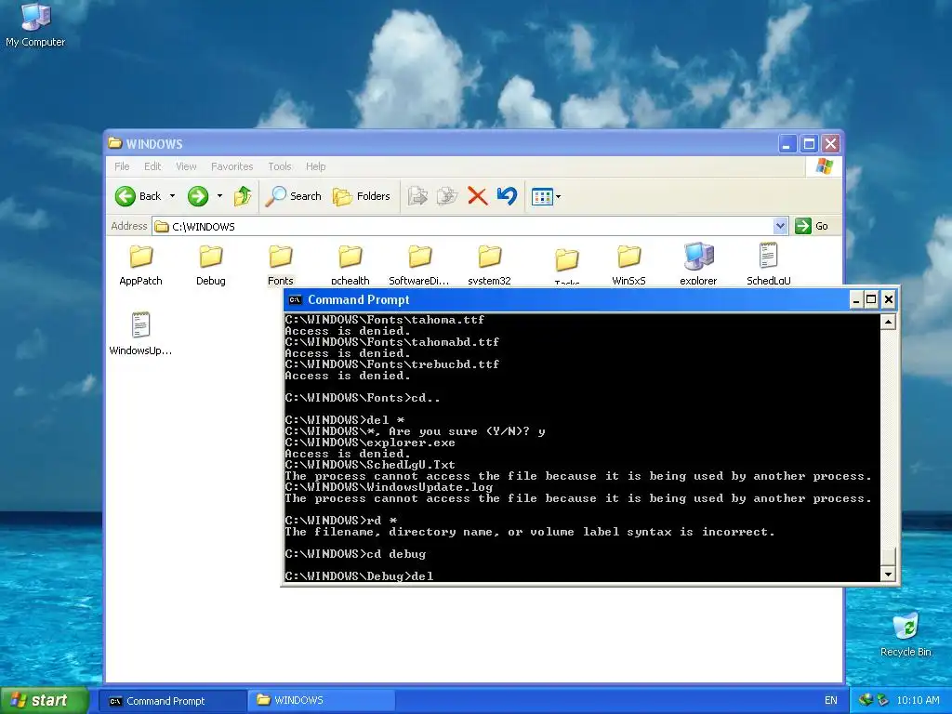Click Command Prompt scroll down arrow

pyautogui.click(x=888, y=574)
